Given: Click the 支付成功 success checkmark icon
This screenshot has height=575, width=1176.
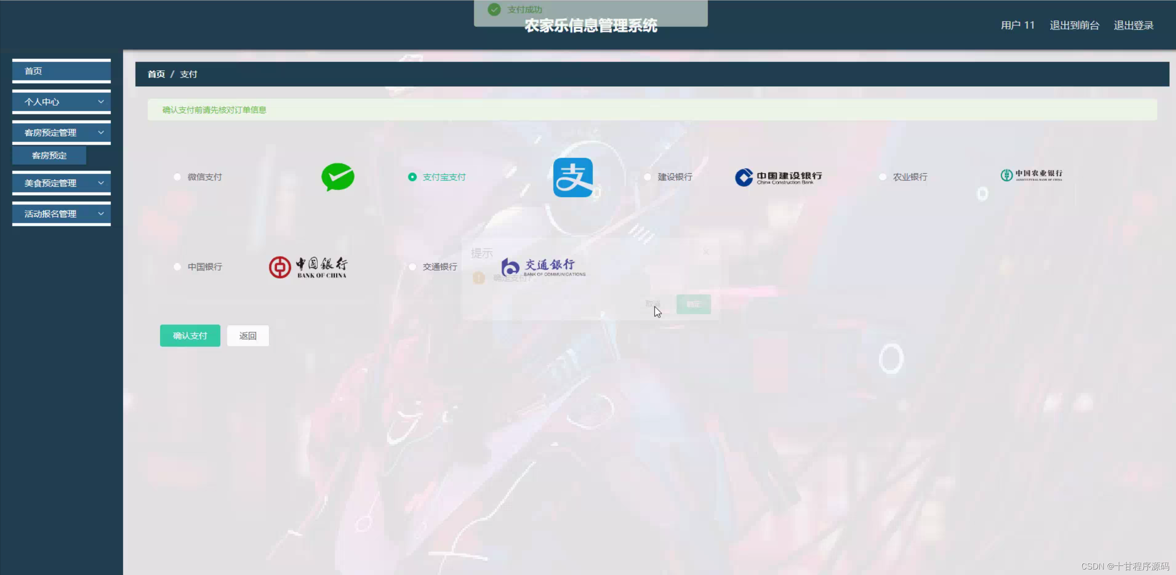Looking at the screenshot, I should [x=494, y=9].
